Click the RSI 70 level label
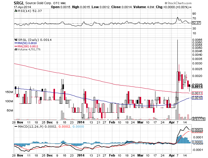 click(x=194, y=18)
